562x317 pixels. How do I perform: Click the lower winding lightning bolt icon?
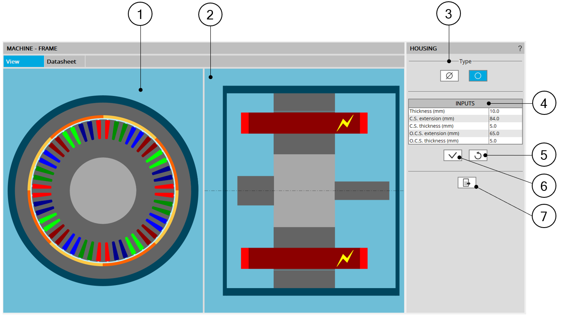pos(345,258)
